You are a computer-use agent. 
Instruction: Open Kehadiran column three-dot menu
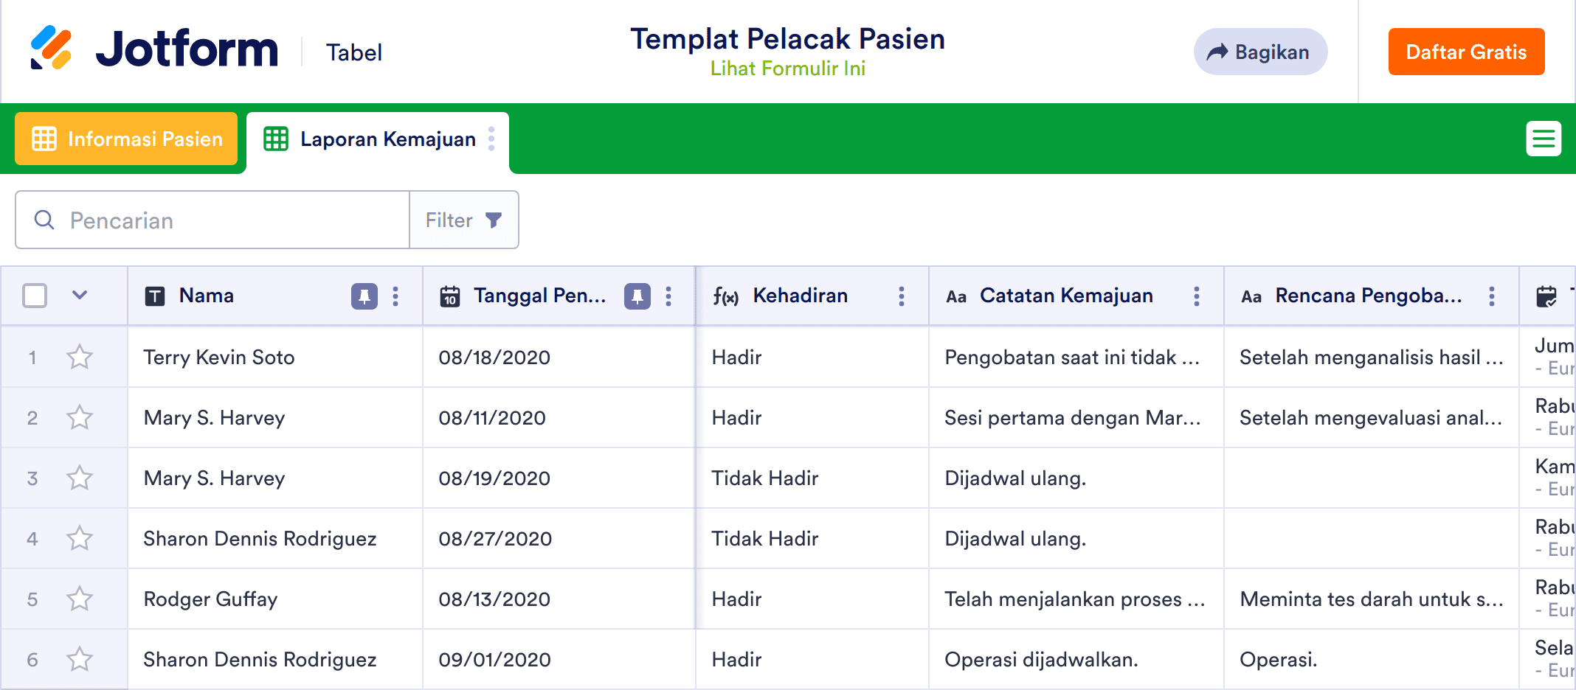[901, 296]
